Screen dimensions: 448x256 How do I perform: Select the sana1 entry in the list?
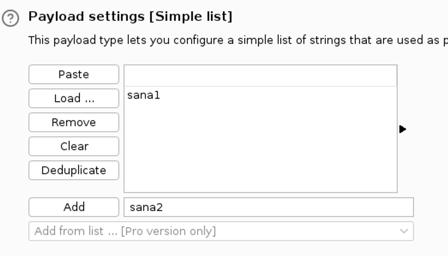click(144, 95)
